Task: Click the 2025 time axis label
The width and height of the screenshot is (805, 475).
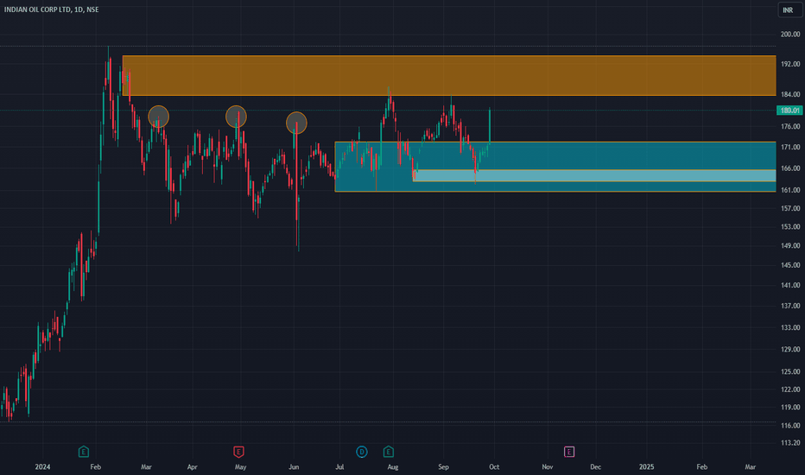Action: (646, 466)
